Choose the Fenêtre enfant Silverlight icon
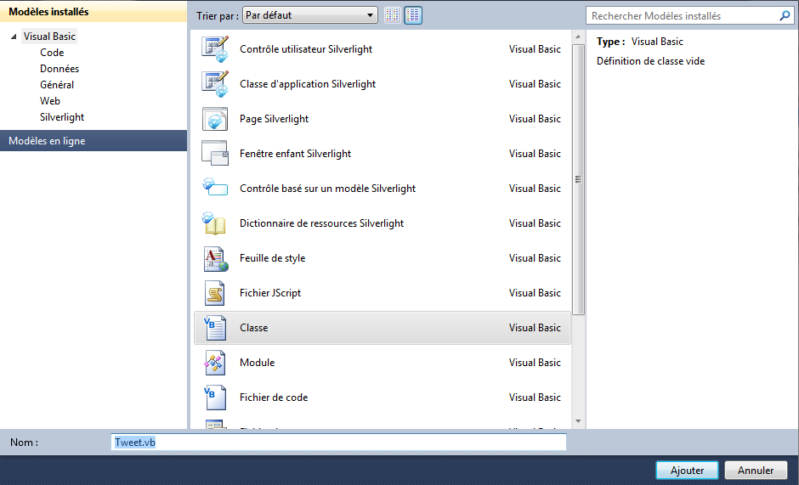Screen dimensions: 799x485 (215, 154)
